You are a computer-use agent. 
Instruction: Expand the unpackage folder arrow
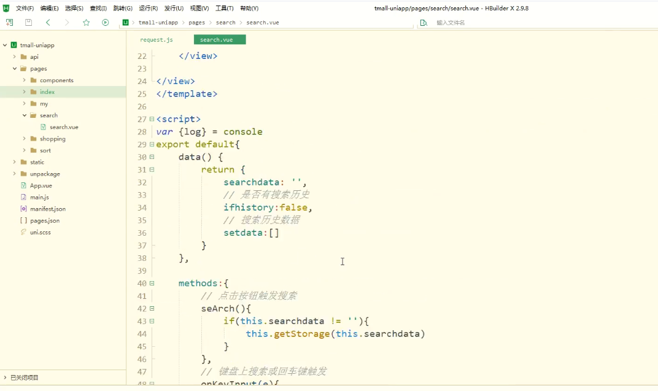(x=14, y=174)
